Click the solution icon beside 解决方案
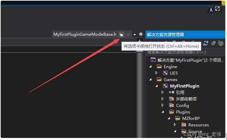Screen dimensions: 227x140 [x=153, y=60]
